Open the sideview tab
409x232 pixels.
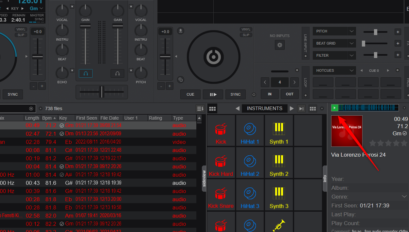(204, 179)
